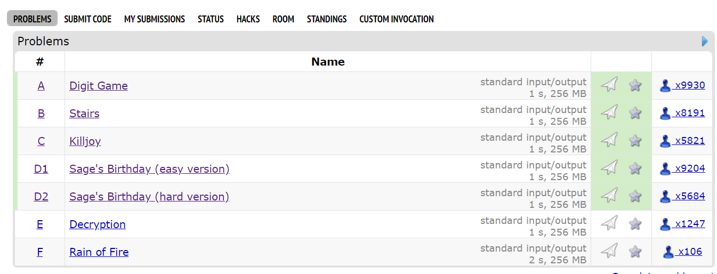Click the submit icon for Rain of Fire

(x=609, y=252)
